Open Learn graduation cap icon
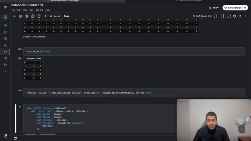This screenshot has height=141, width=251. [x=5, y=65]
